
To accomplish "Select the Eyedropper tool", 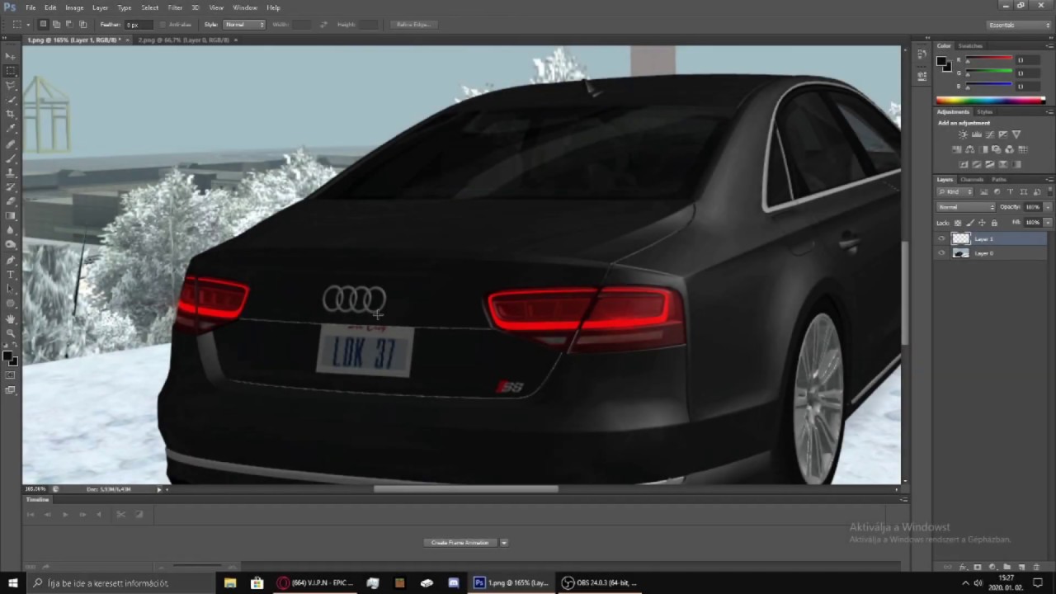I will 12,130.
